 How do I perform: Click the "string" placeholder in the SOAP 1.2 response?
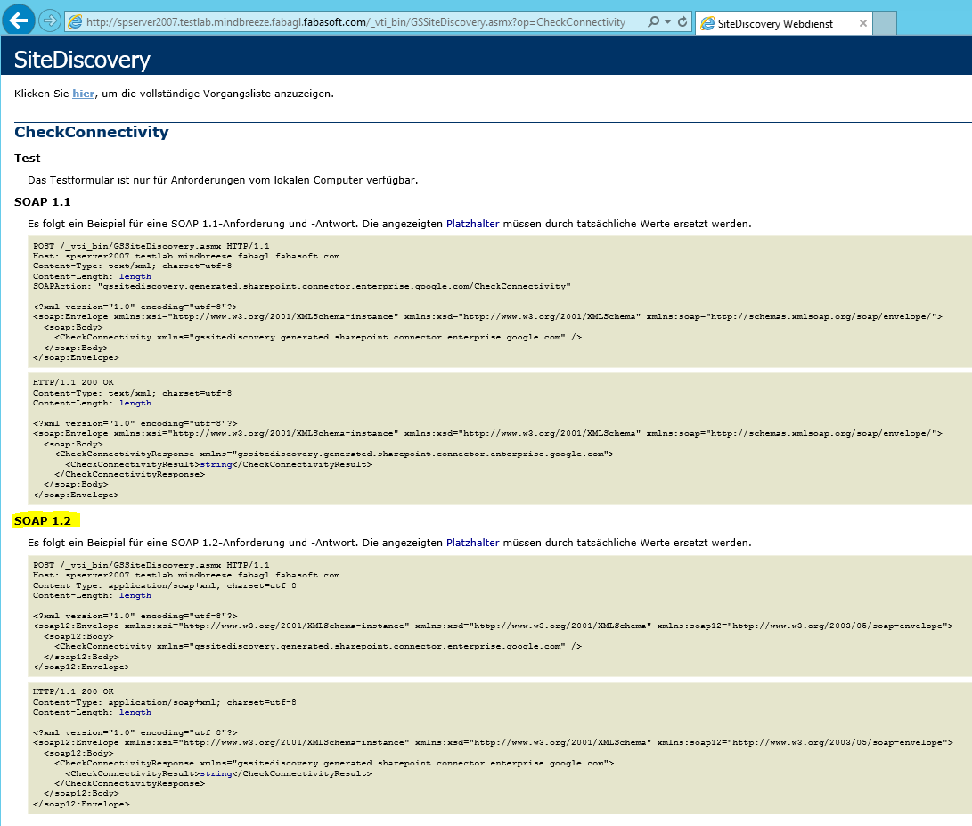pyautogui.click(x=216, y=773)
